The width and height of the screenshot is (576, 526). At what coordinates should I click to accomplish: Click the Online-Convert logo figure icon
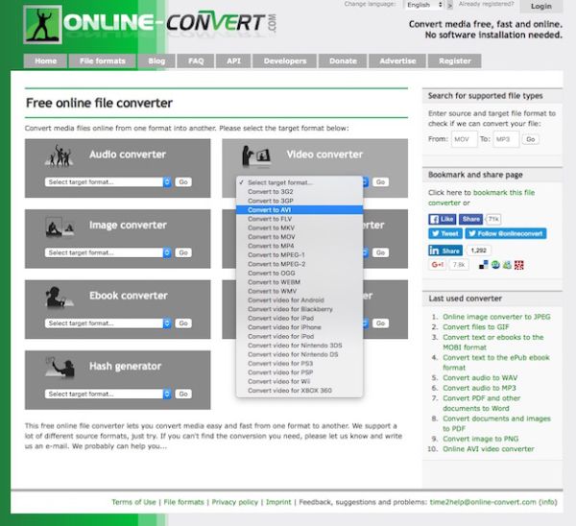[x=42, y=24]
